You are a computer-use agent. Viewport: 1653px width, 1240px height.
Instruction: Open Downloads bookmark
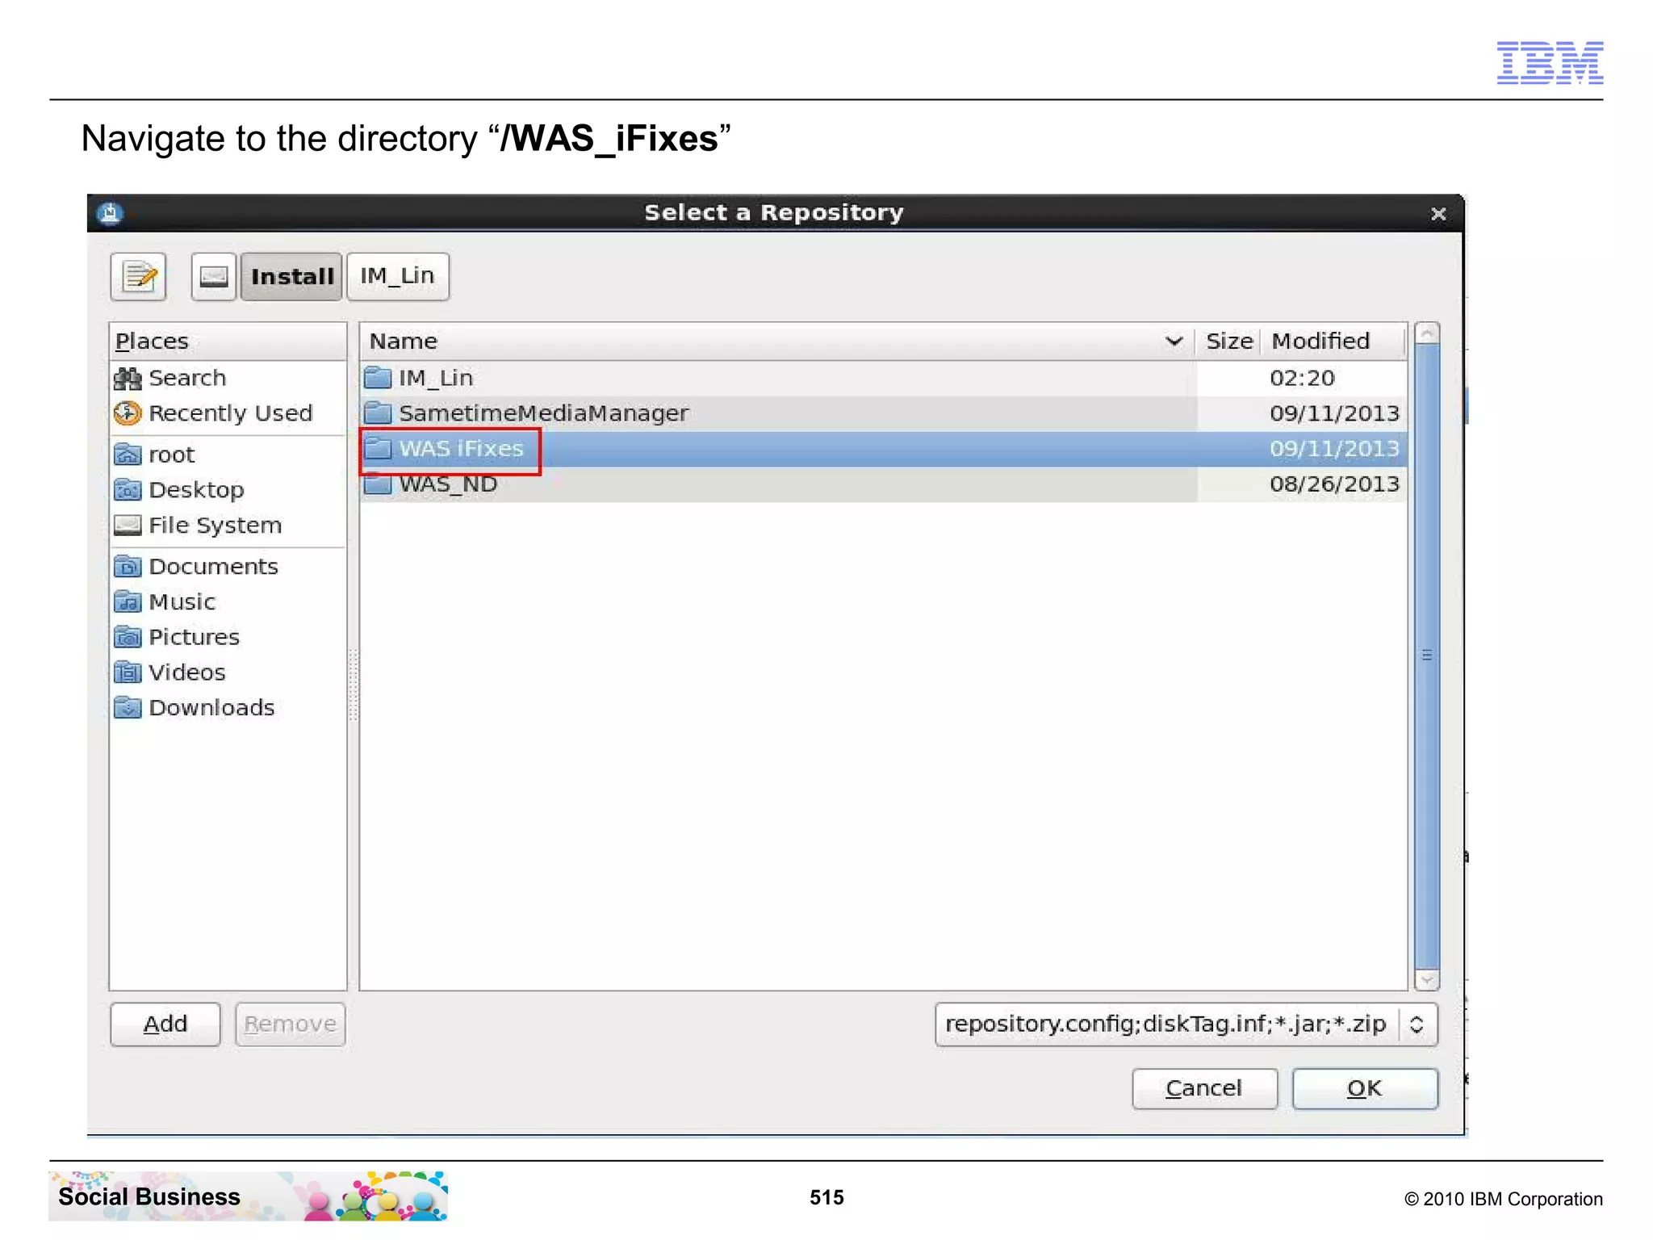228,708
